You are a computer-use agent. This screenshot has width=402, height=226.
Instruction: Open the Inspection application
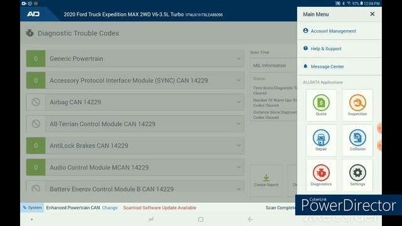[357, 105]
